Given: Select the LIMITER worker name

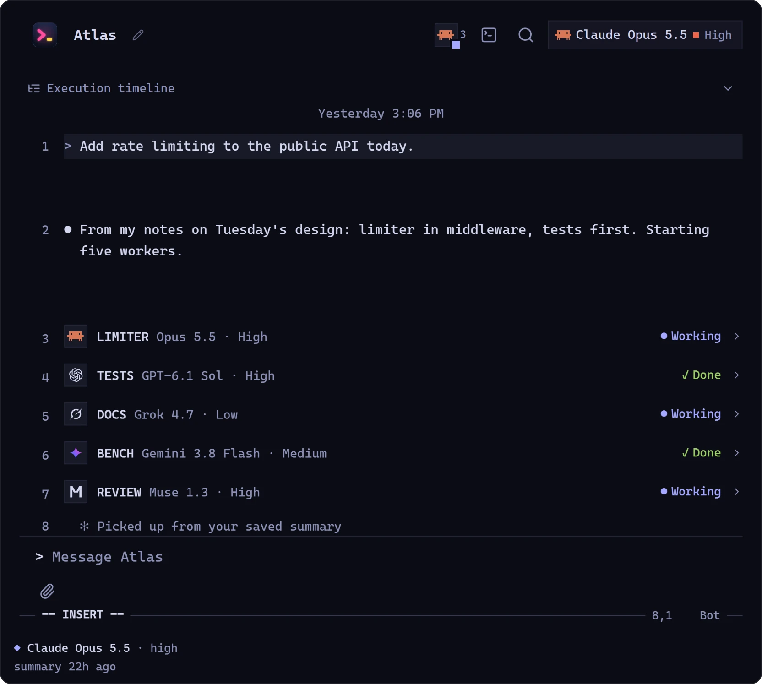Looking at the screenshot, I should [x=123, y=337].
